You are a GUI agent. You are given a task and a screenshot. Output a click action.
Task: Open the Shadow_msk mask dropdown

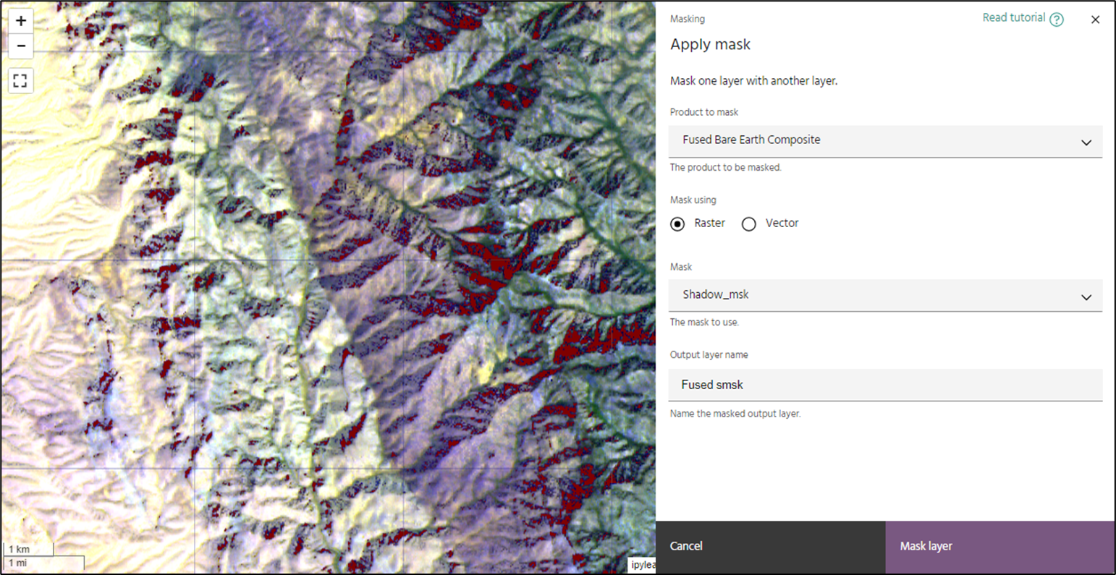885,296
